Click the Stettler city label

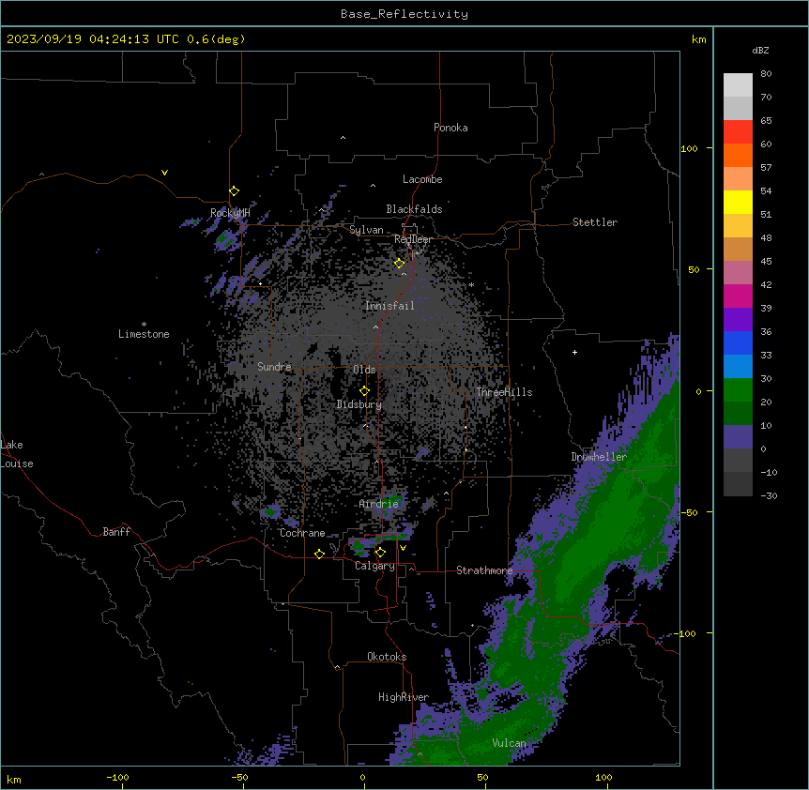click(x=595, y=222)
